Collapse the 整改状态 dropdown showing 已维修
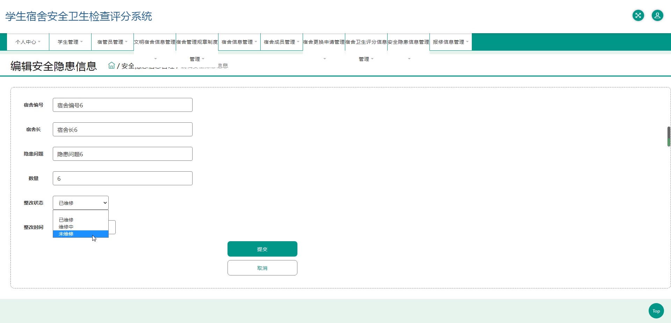The height and width of the screenshot is (323, 671). [x=81, y=203]
